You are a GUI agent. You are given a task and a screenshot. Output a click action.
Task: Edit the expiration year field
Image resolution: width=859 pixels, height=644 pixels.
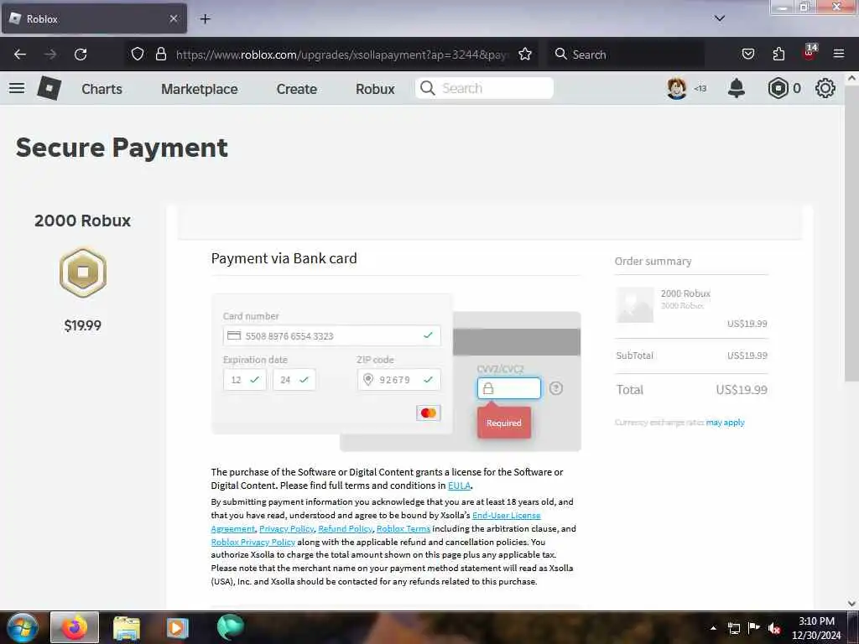[x=294, y=380]
